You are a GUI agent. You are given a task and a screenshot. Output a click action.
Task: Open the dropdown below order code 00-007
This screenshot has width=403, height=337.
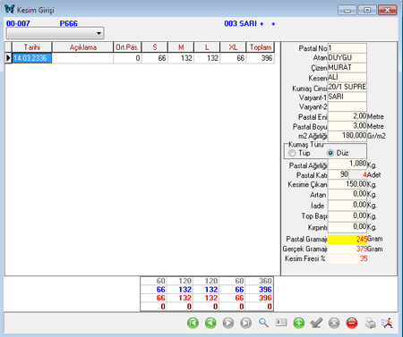[55, 33]
